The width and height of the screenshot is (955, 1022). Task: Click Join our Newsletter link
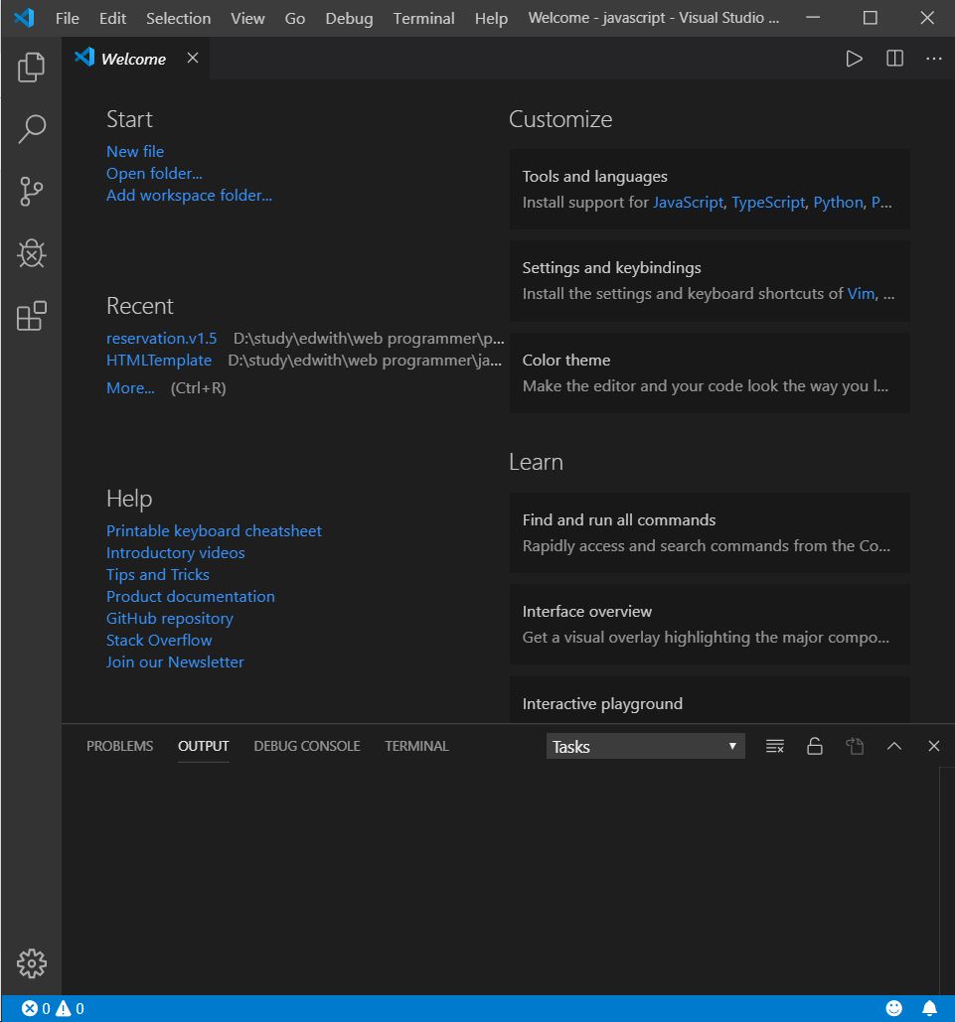tap(175, 661)
